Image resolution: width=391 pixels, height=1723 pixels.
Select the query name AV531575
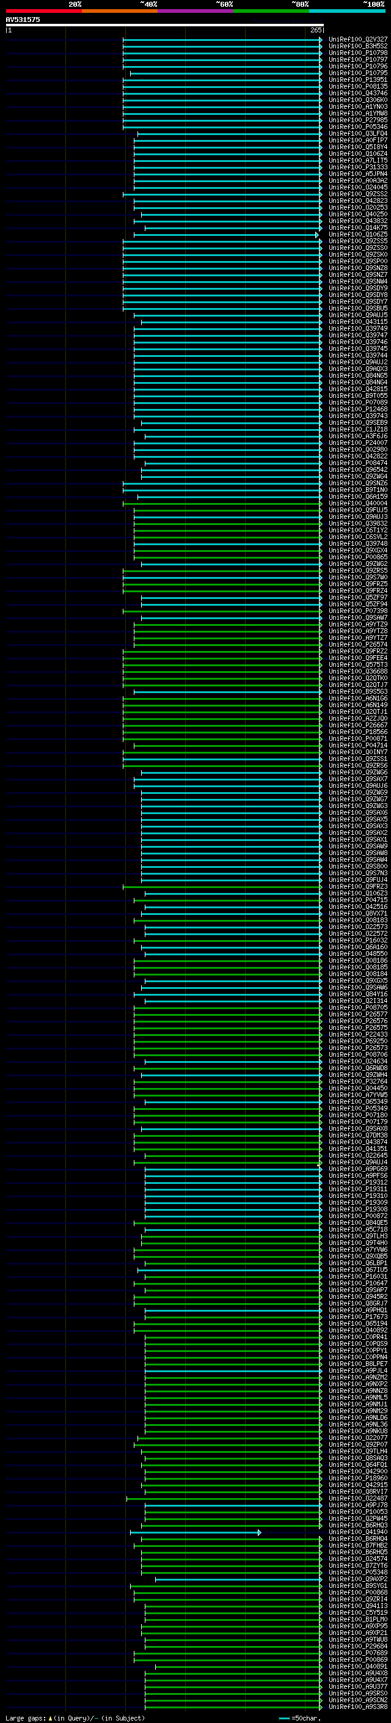pos(23,20)
